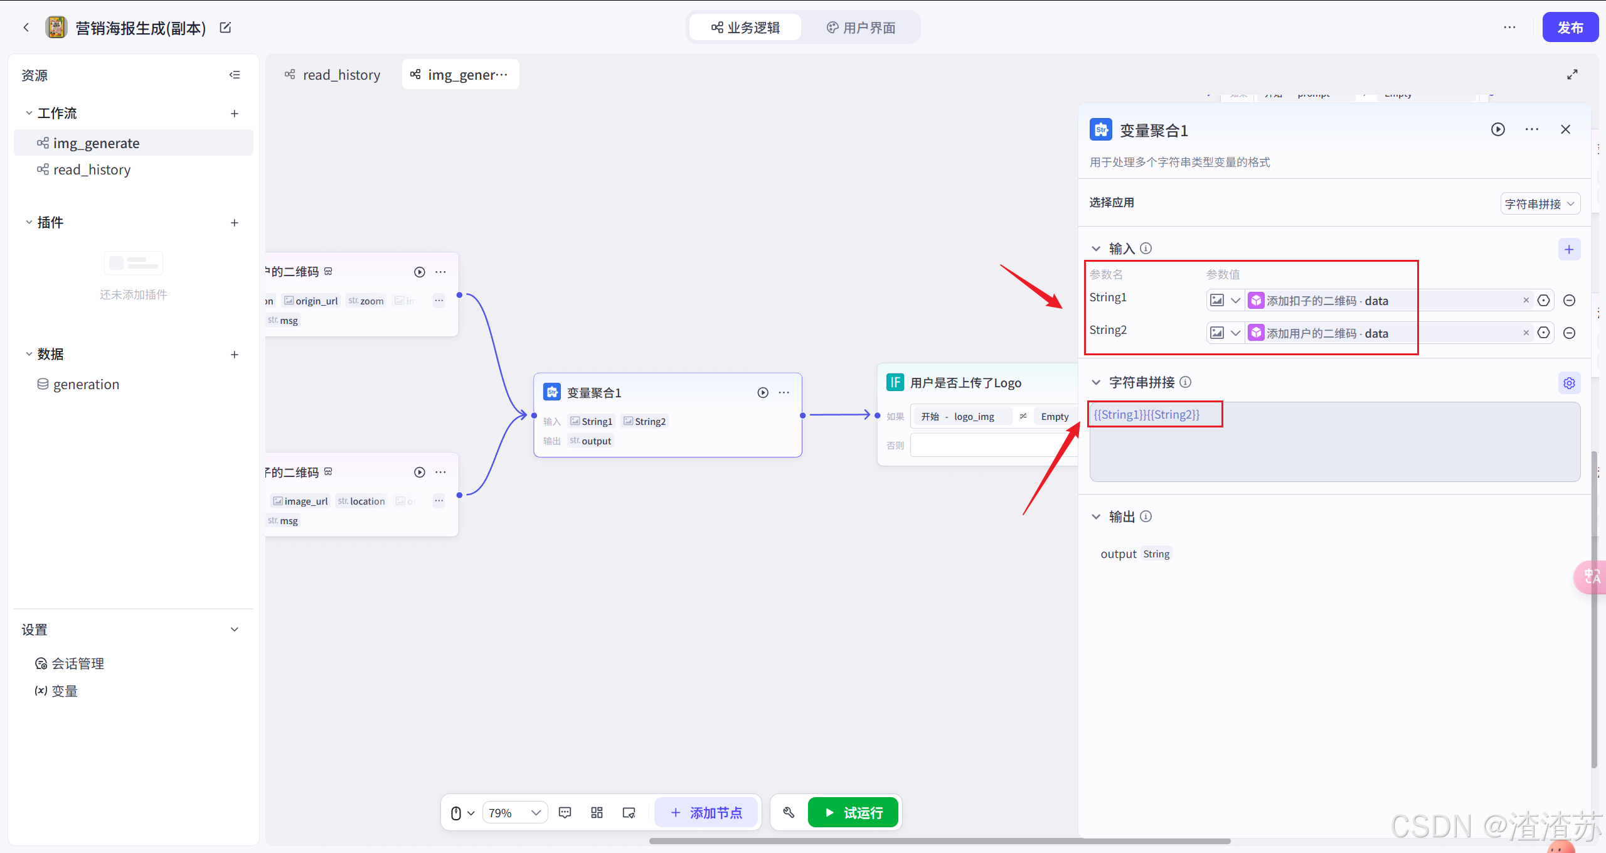Click the string concatenation template text field
The image size is (1606, 853).
1334,442
